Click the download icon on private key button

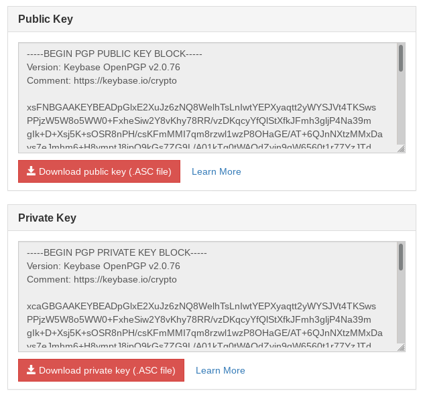coord(31,370)
